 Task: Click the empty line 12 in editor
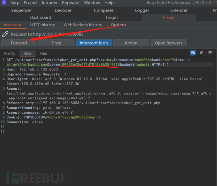109,132
